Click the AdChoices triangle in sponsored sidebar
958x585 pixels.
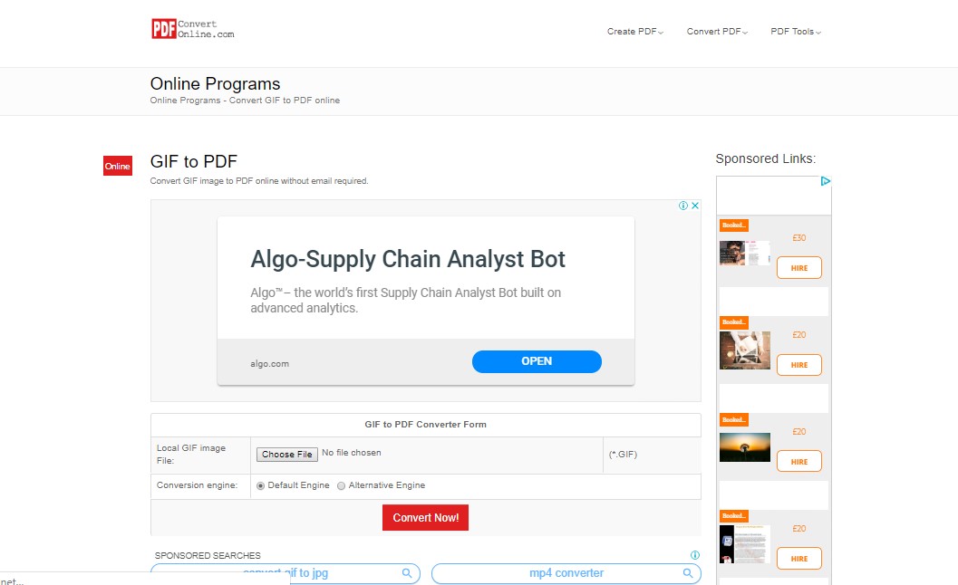coord(826,181)
